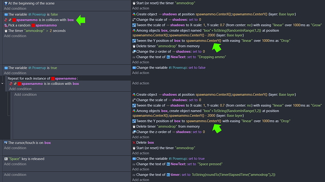Image resolution: width=325 pixels, height=182 pixels.
Task: Add action on the Repeat for each row
Action: point(140,83)
